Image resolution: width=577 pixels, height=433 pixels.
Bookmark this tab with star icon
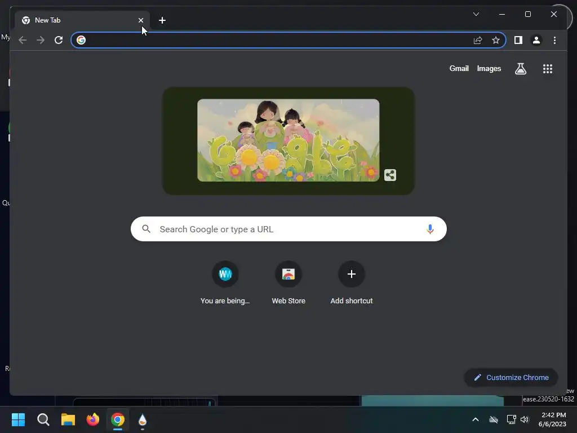coord(496,40)
